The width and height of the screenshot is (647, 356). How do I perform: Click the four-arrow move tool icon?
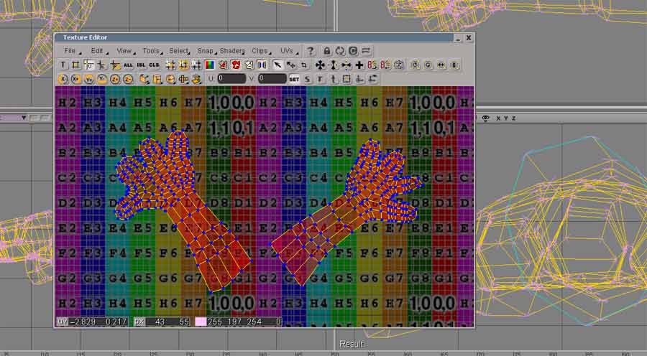point(321,65)
